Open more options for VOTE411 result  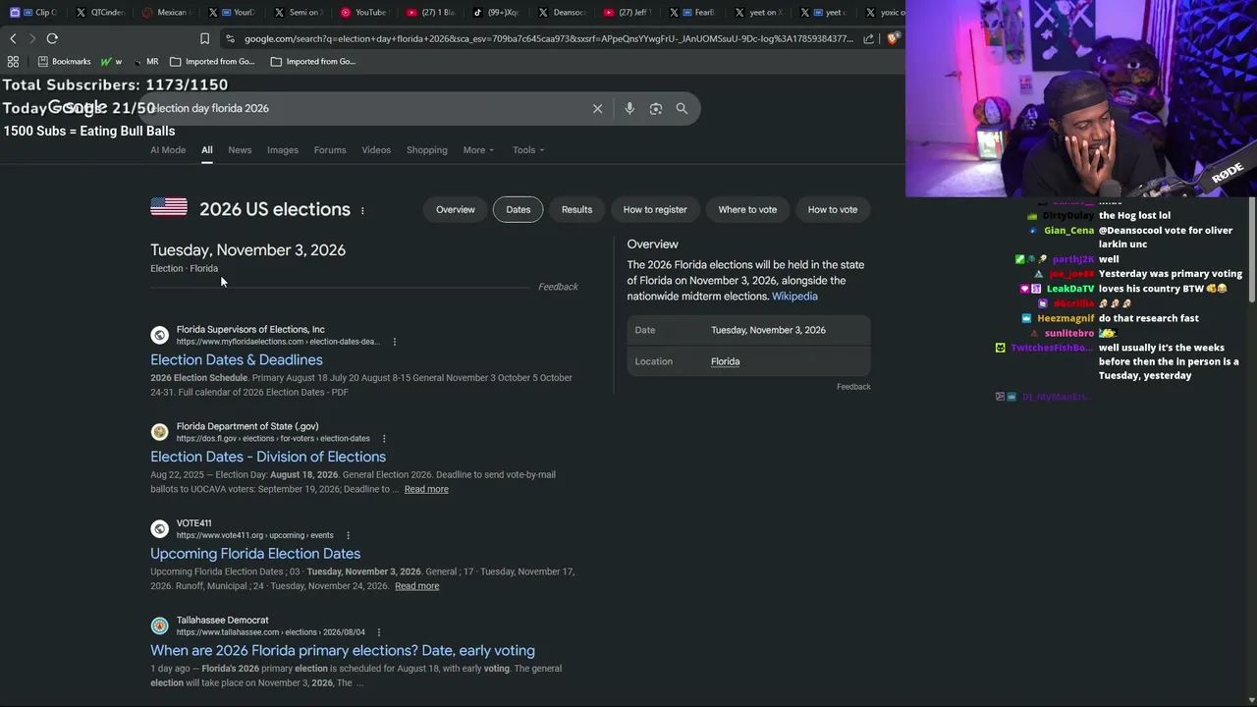coord(348,535)
